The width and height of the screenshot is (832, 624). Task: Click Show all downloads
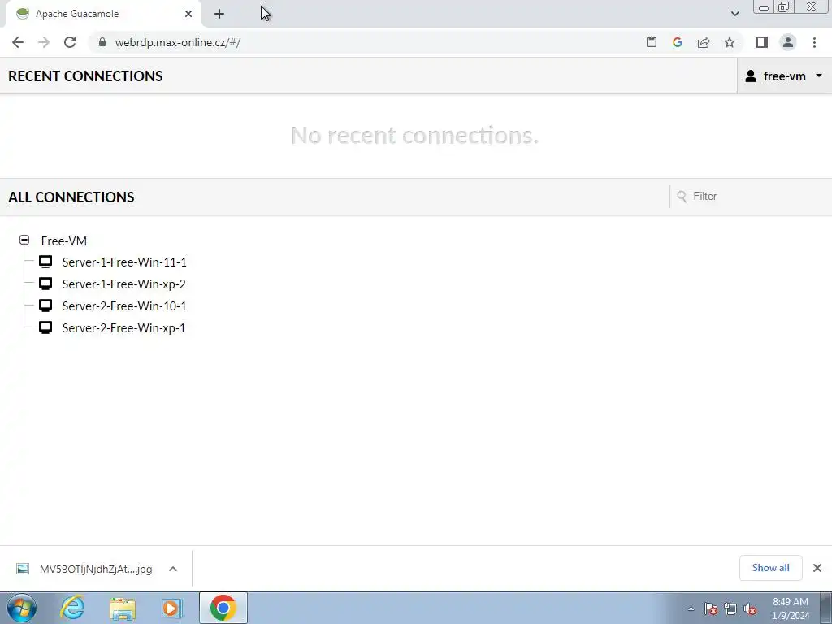[x=770, y=568]
